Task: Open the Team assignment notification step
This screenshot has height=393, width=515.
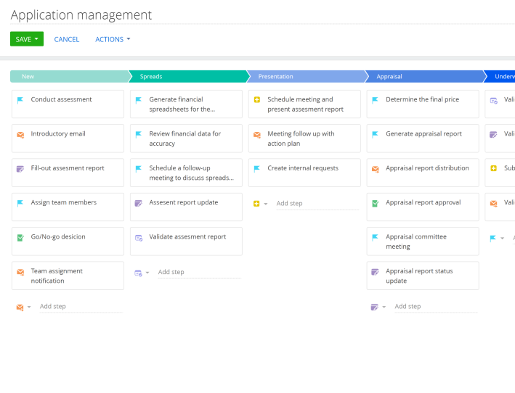Action: (x=68, y=276)
